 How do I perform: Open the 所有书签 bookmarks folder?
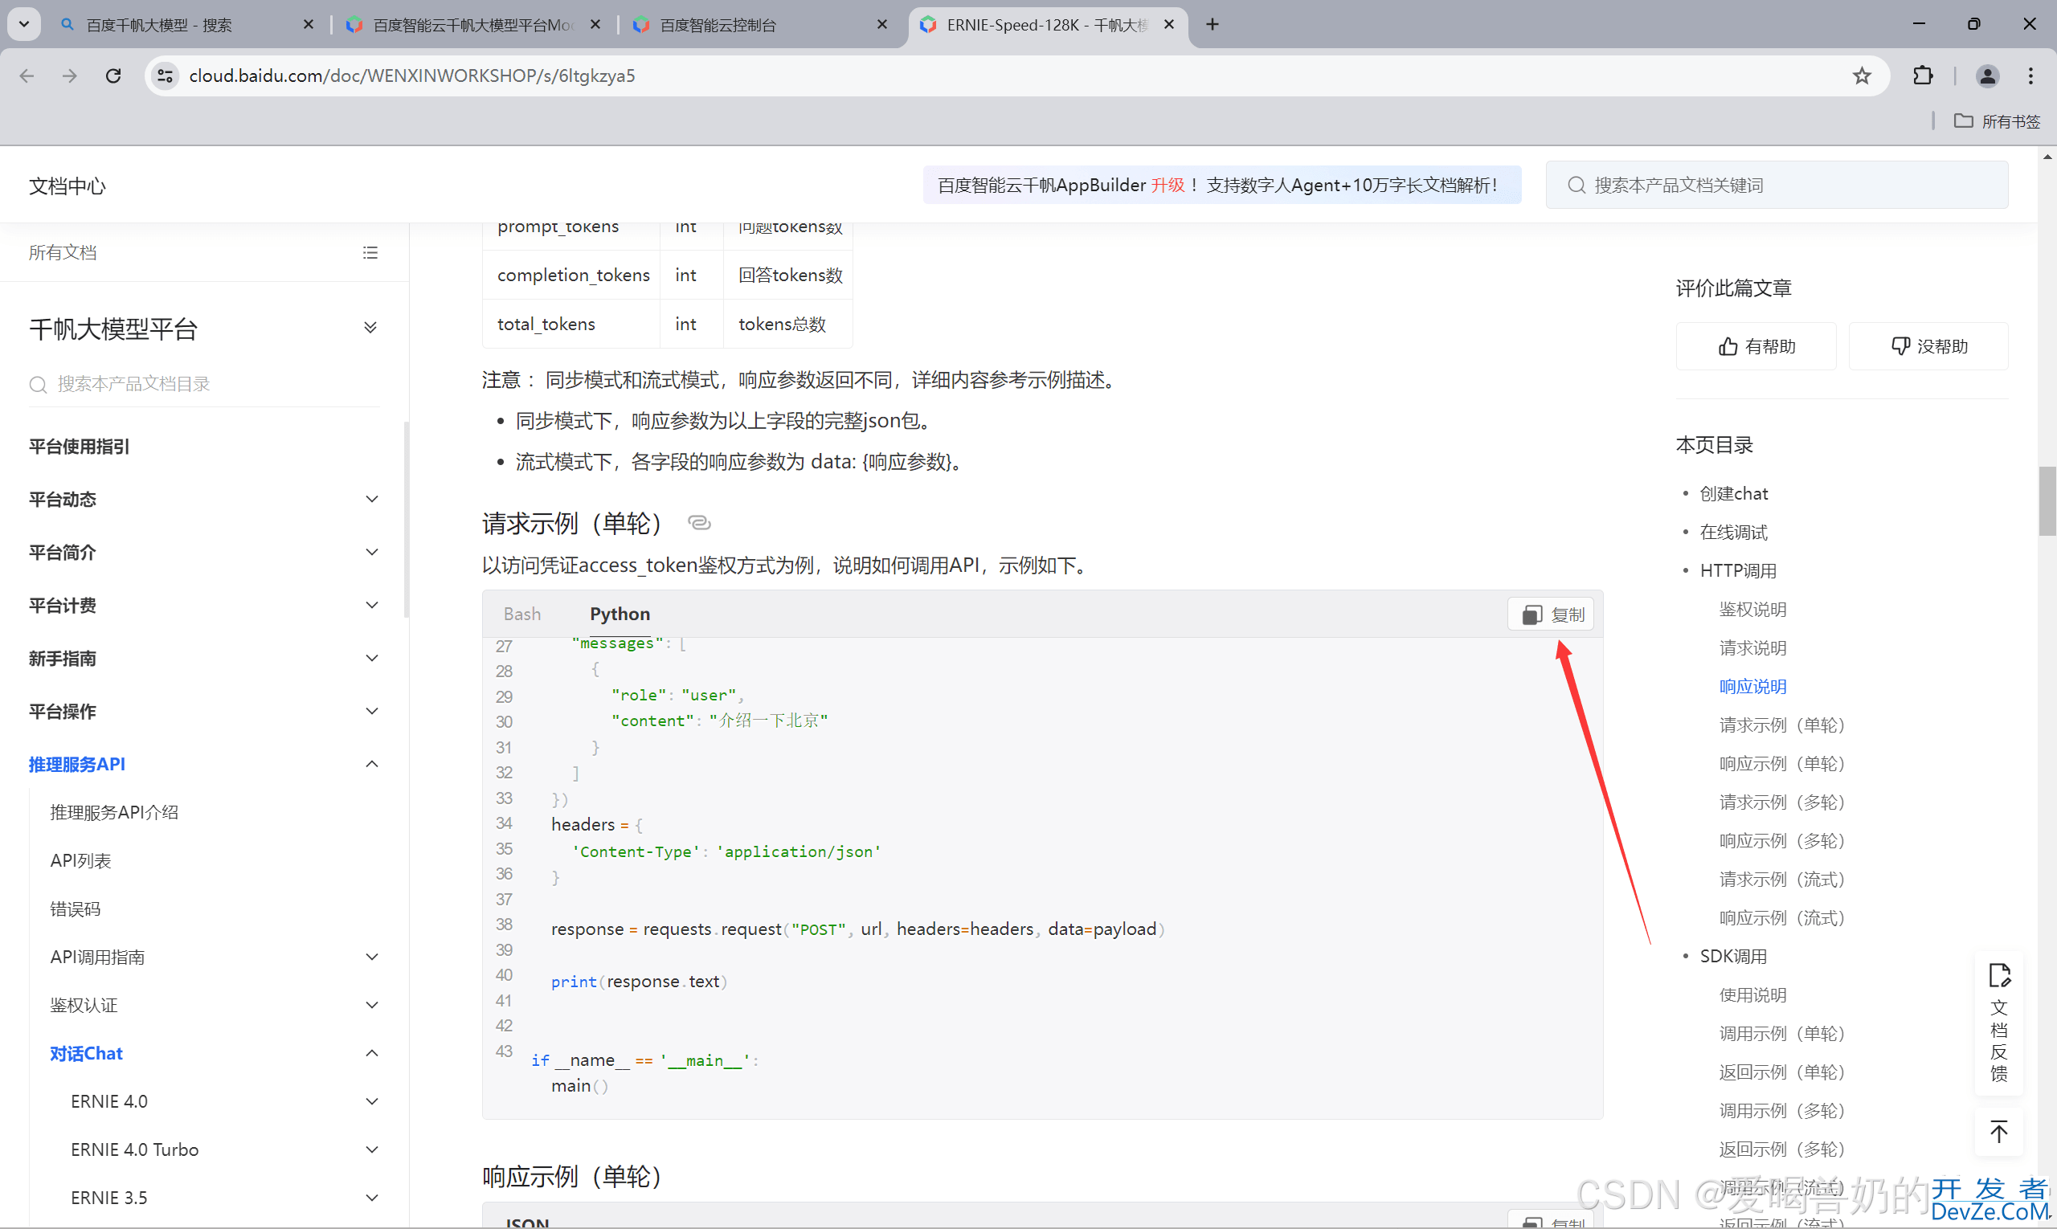click(x=1997, y=122)
